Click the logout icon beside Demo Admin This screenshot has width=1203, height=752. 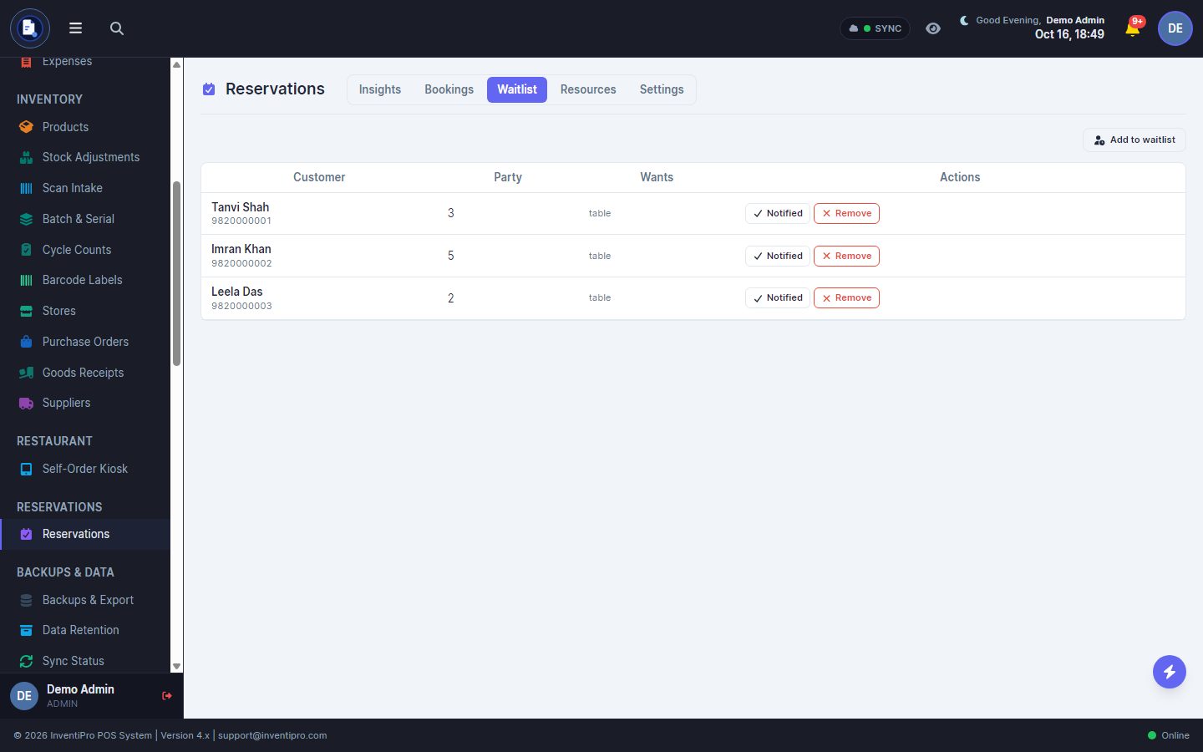coord(167,695)
